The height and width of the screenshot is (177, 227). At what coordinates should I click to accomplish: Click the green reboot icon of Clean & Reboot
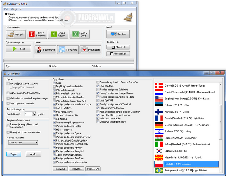coord(54,34)
